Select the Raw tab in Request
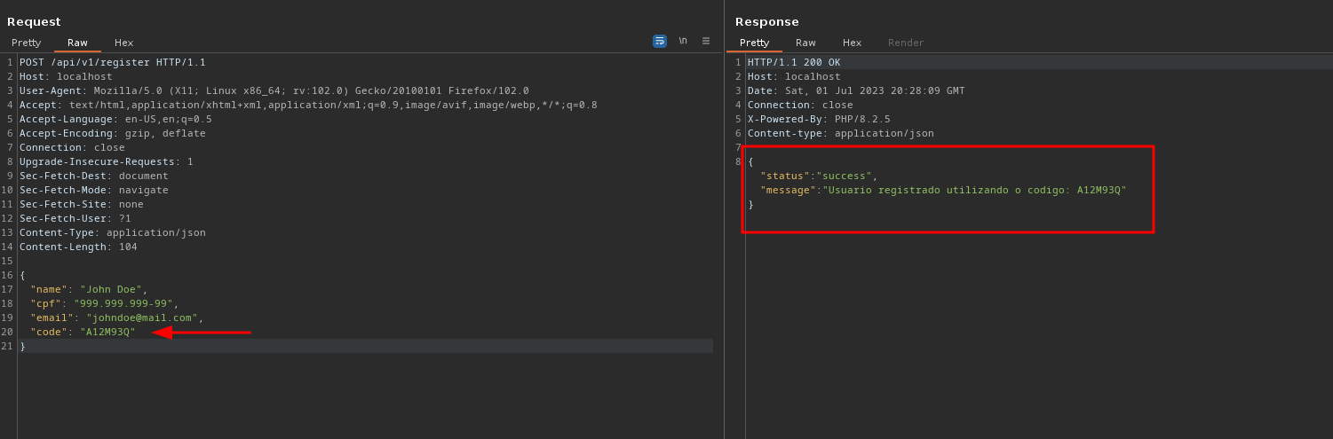Image resolution: width=1333 pixels, height=439 pixels. 77,43
